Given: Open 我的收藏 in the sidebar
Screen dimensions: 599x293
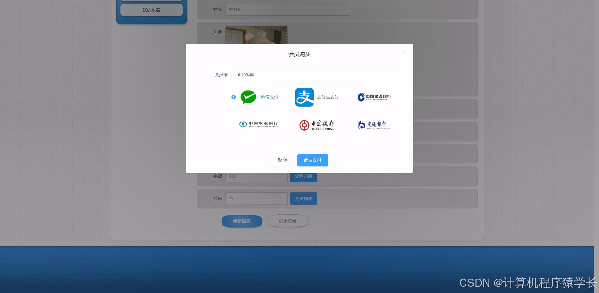Looking at the screenshot, I should point(151,10).
